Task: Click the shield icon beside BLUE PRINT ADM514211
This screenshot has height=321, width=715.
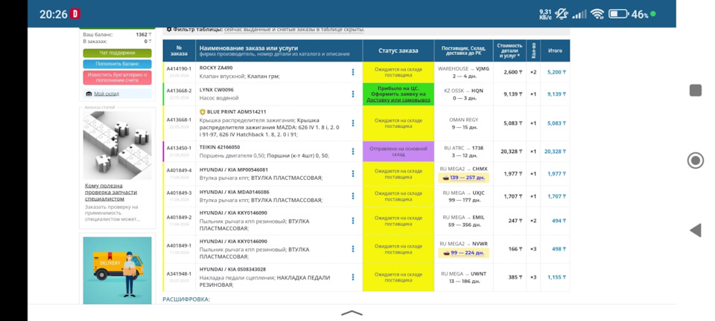Action: (203, 111)
